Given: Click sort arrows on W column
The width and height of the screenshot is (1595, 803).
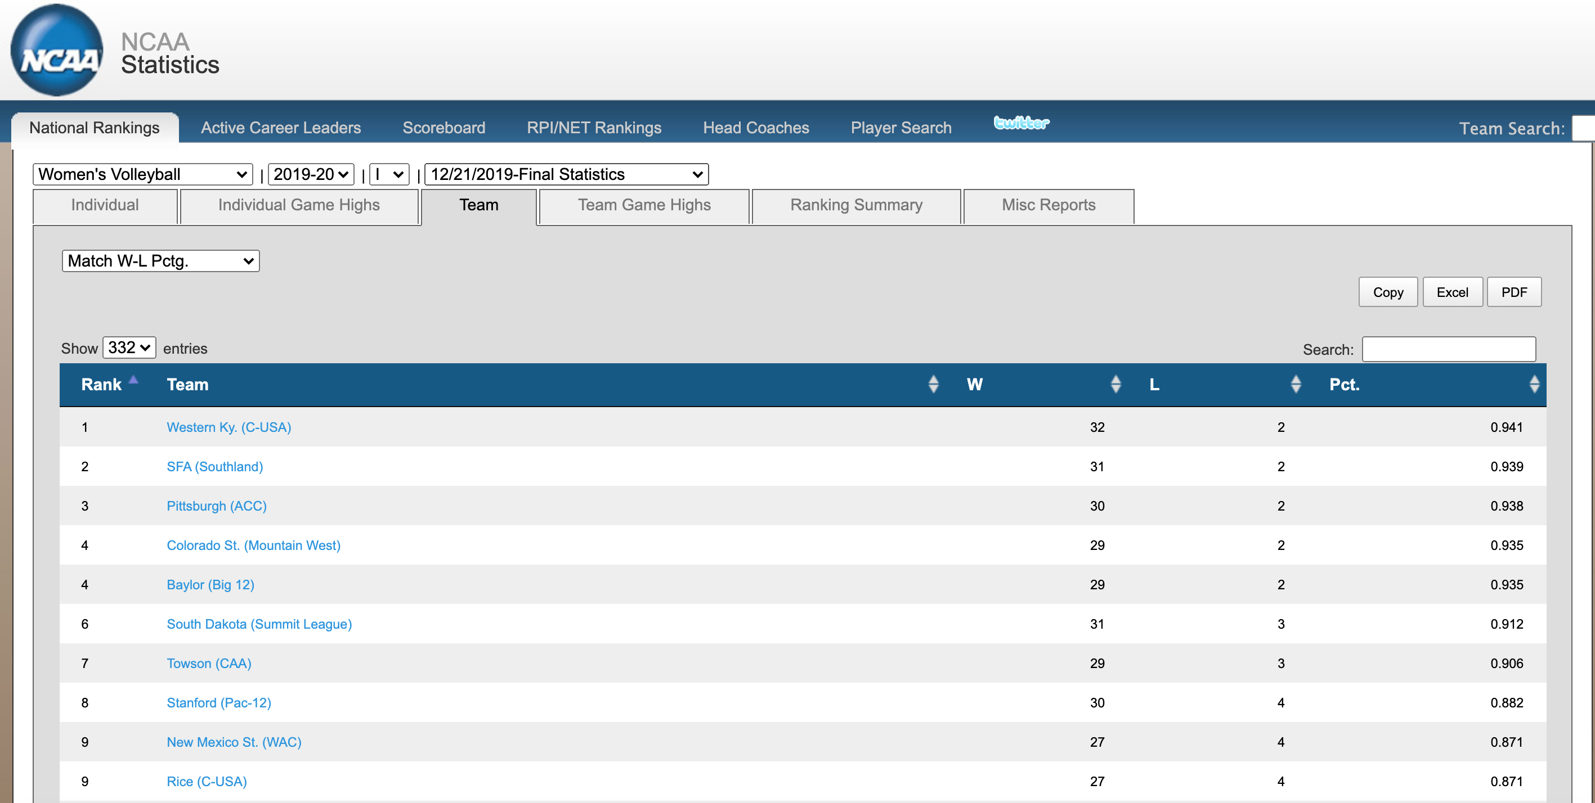Looking at the screenshot, I should pyautogui.click(x=1115, y=384).
